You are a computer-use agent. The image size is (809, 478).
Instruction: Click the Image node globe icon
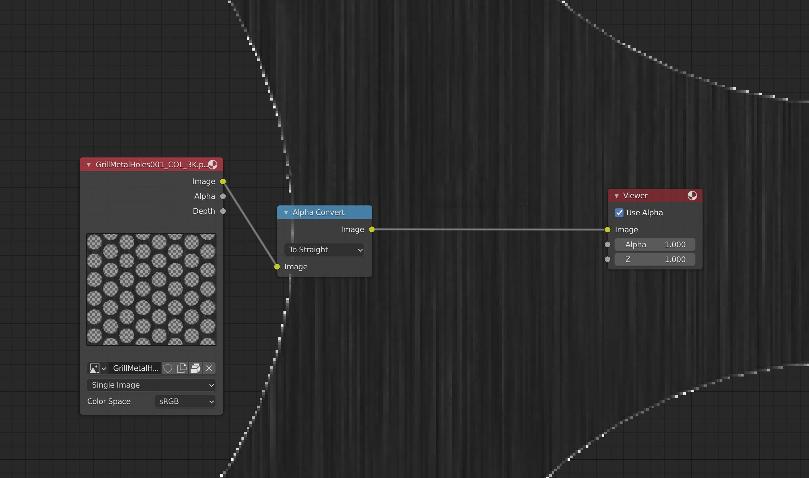(x=213, y=164)
